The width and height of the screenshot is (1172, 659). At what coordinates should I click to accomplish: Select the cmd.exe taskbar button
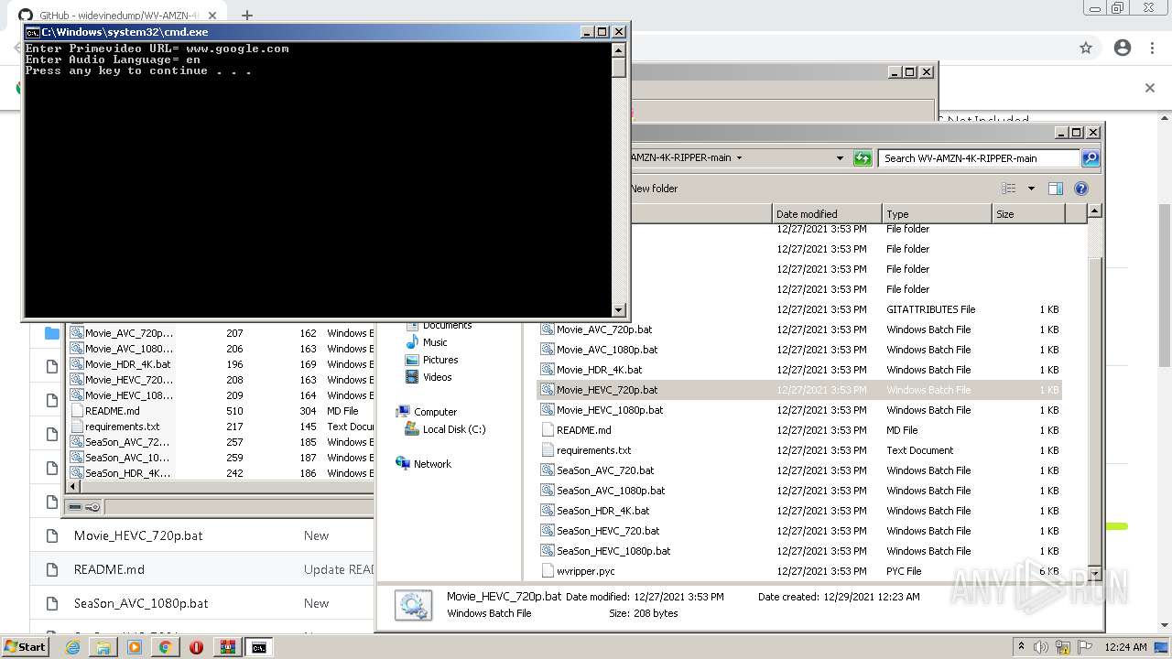click(259, 647)
